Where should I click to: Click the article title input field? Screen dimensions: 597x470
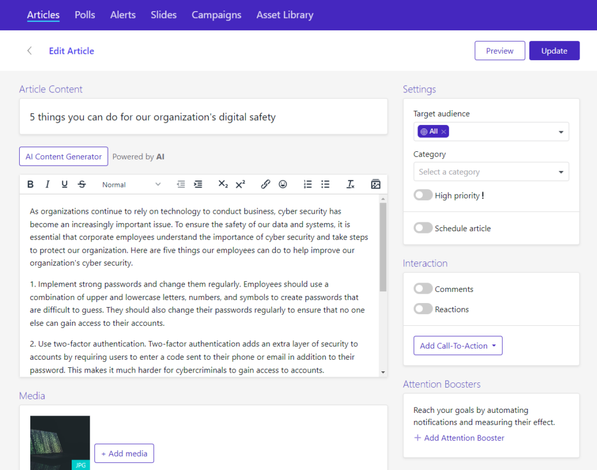pos(203,117)
